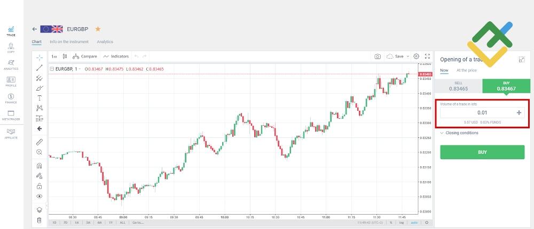Open the Copy section in sidebar

click(x=11, y=47)
